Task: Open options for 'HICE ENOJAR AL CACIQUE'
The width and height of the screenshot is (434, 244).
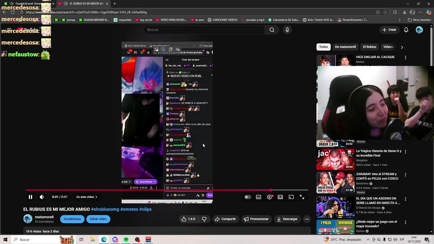Action: [x=405, y=58]
